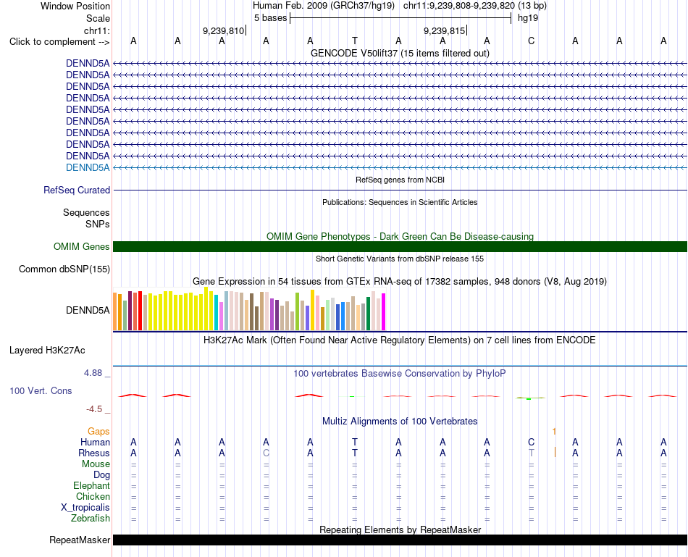The width and height of the screenshot is (688, 557).
Task: Open the Common dbSNP(155) track label
Action: point(64,269)
